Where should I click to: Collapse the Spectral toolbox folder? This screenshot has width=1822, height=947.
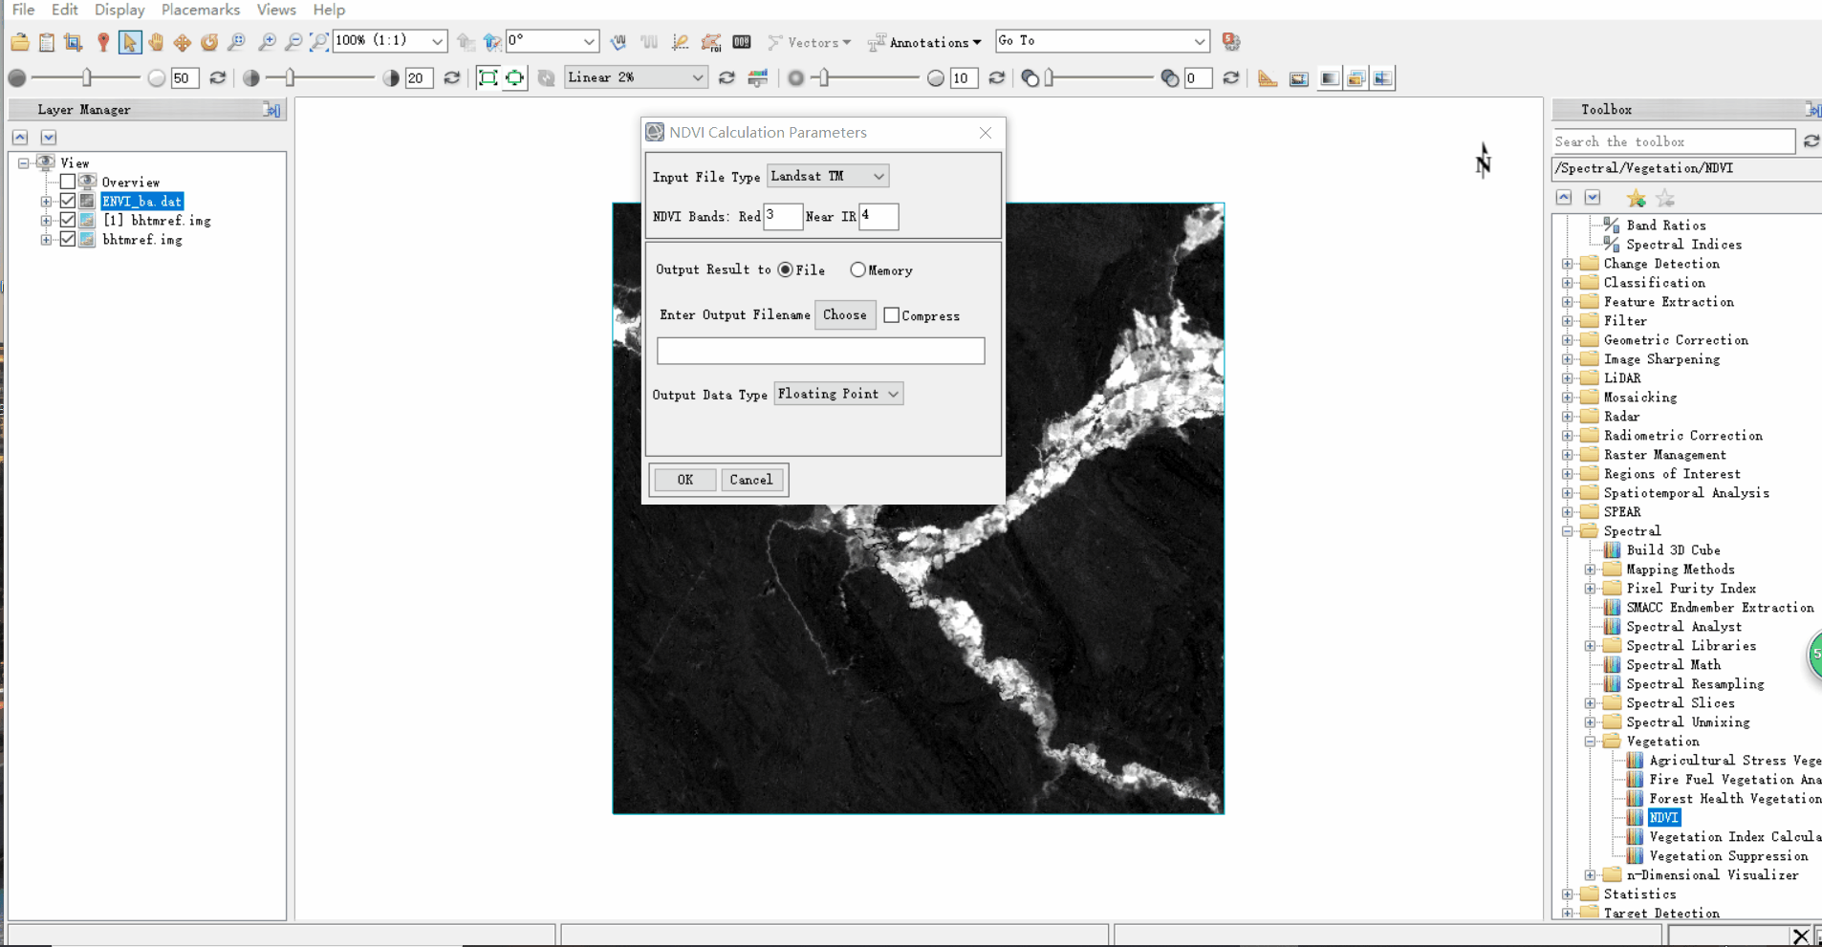pos(1568,530)
